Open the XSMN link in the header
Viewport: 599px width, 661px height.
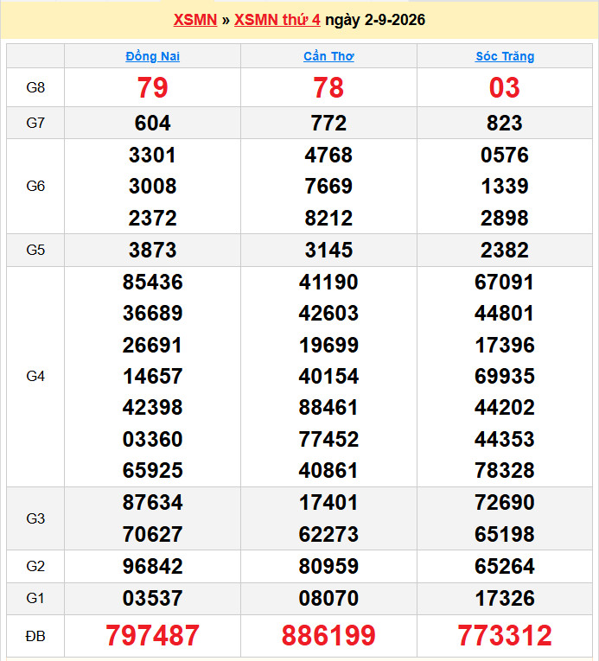(194, 20)
